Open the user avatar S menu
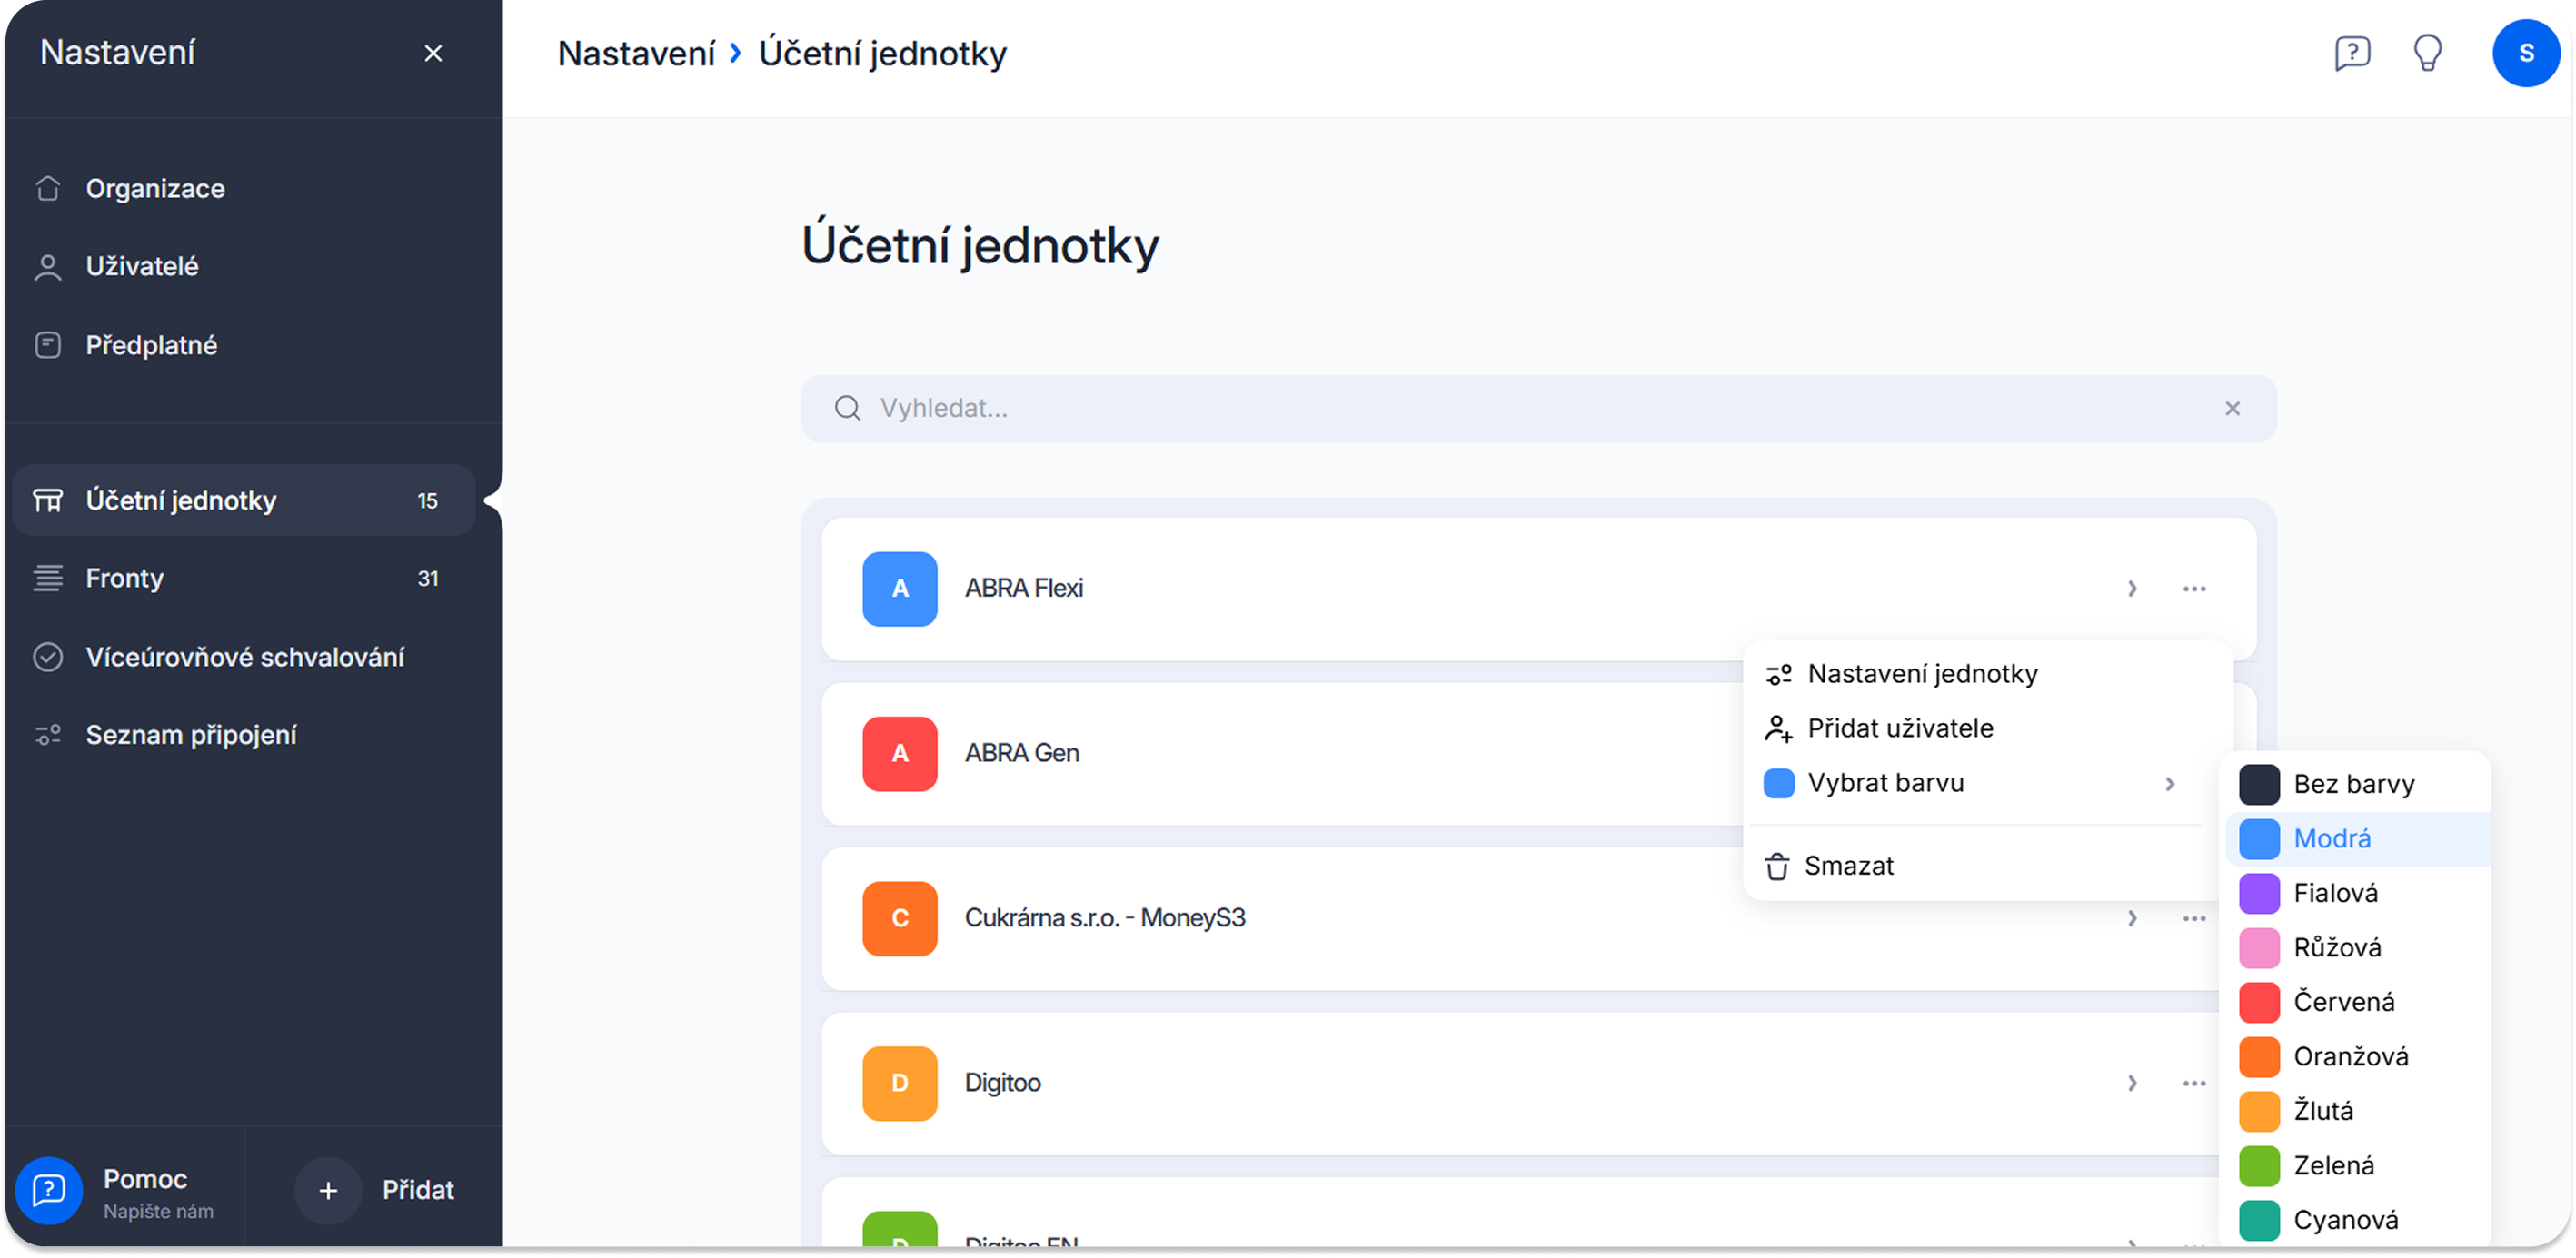The image size is (2576, 1258). pos(2525,53)
